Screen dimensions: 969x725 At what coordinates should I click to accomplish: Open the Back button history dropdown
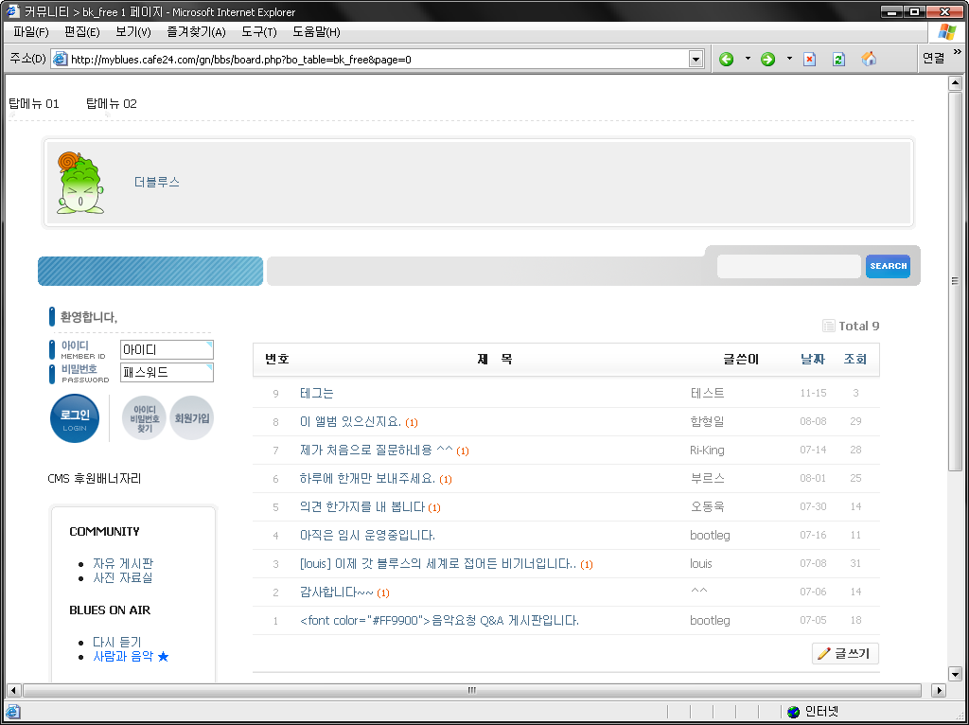748,60
